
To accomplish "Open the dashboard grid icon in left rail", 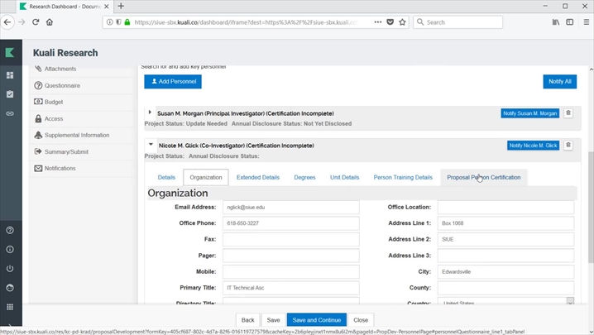I will pos(10,75).
